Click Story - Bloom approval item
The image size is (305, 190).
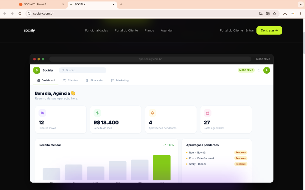(x=197, y=164)
